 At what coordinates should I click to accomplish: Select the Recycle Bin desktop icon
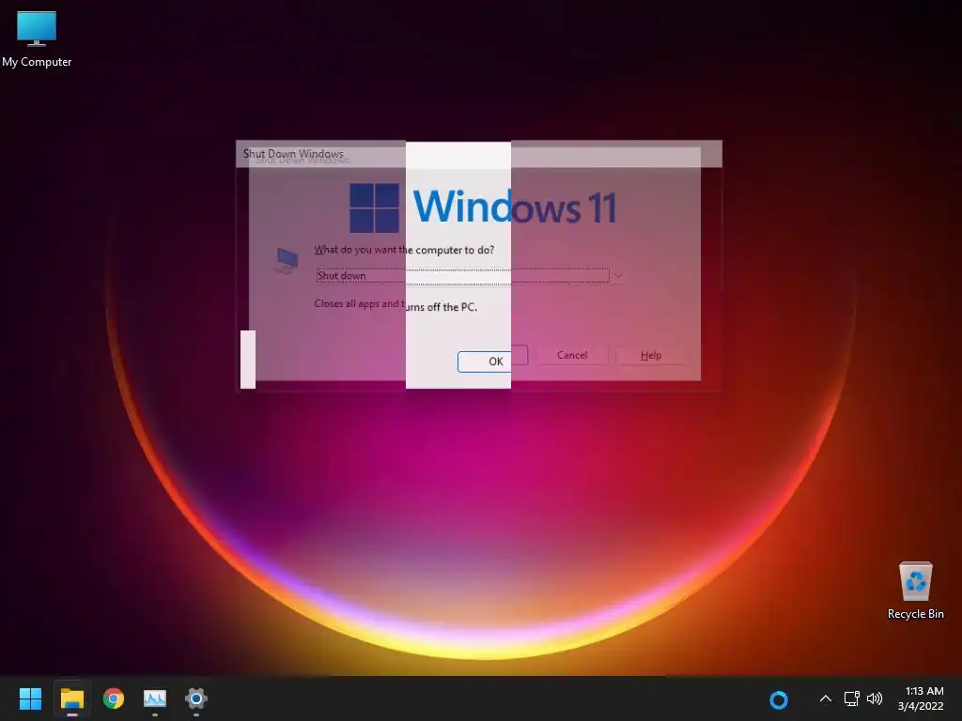click(915, 591)
